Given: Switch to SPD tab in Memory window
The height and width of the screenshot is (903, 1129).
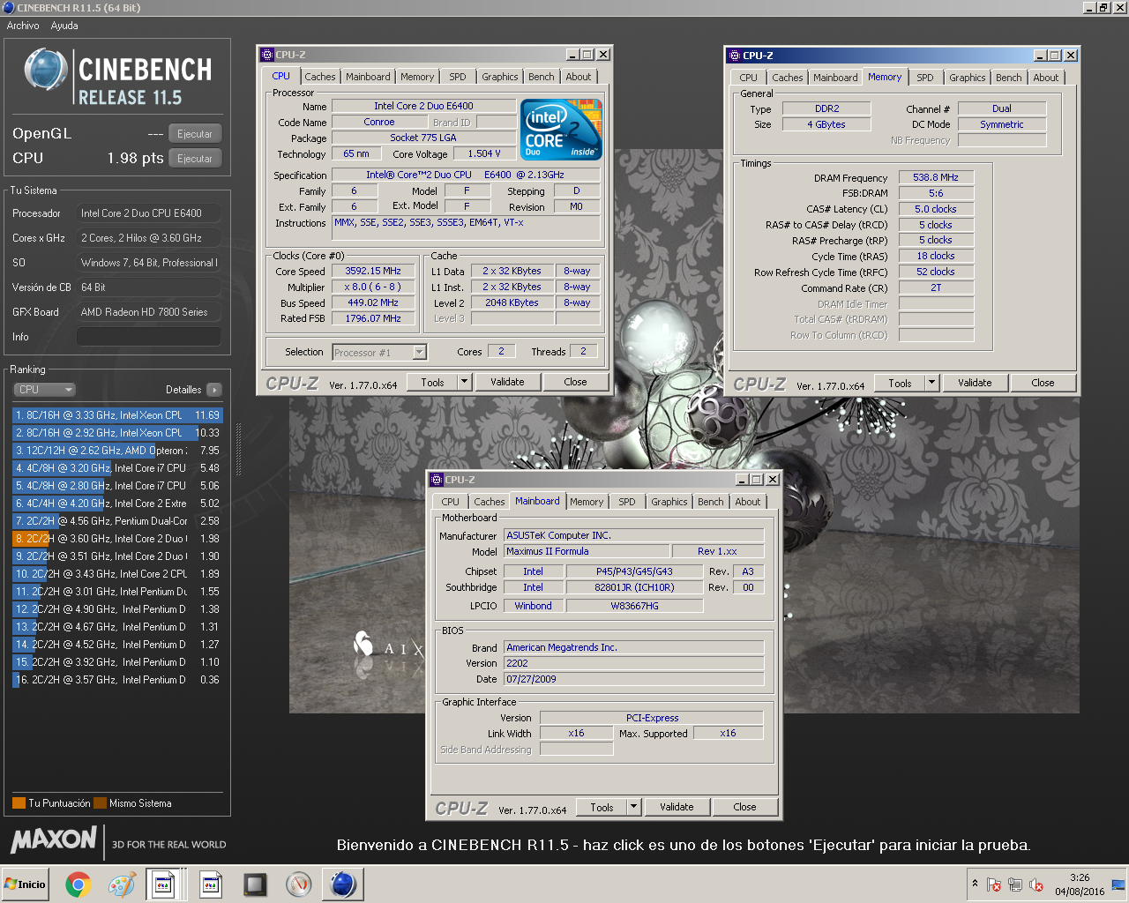Looking at the screenshot, I should click(x=924, y=78).
